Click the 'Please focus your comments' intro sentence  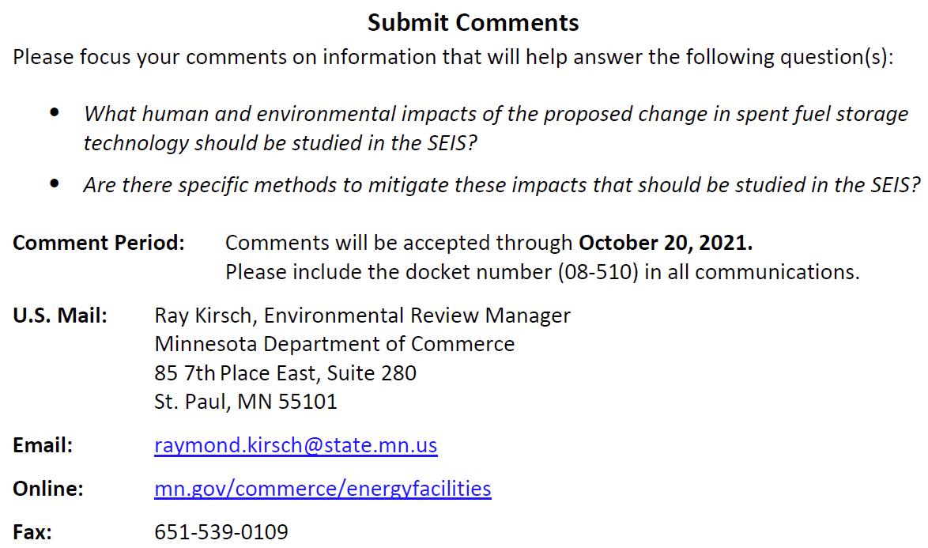[x=453, y=58]
